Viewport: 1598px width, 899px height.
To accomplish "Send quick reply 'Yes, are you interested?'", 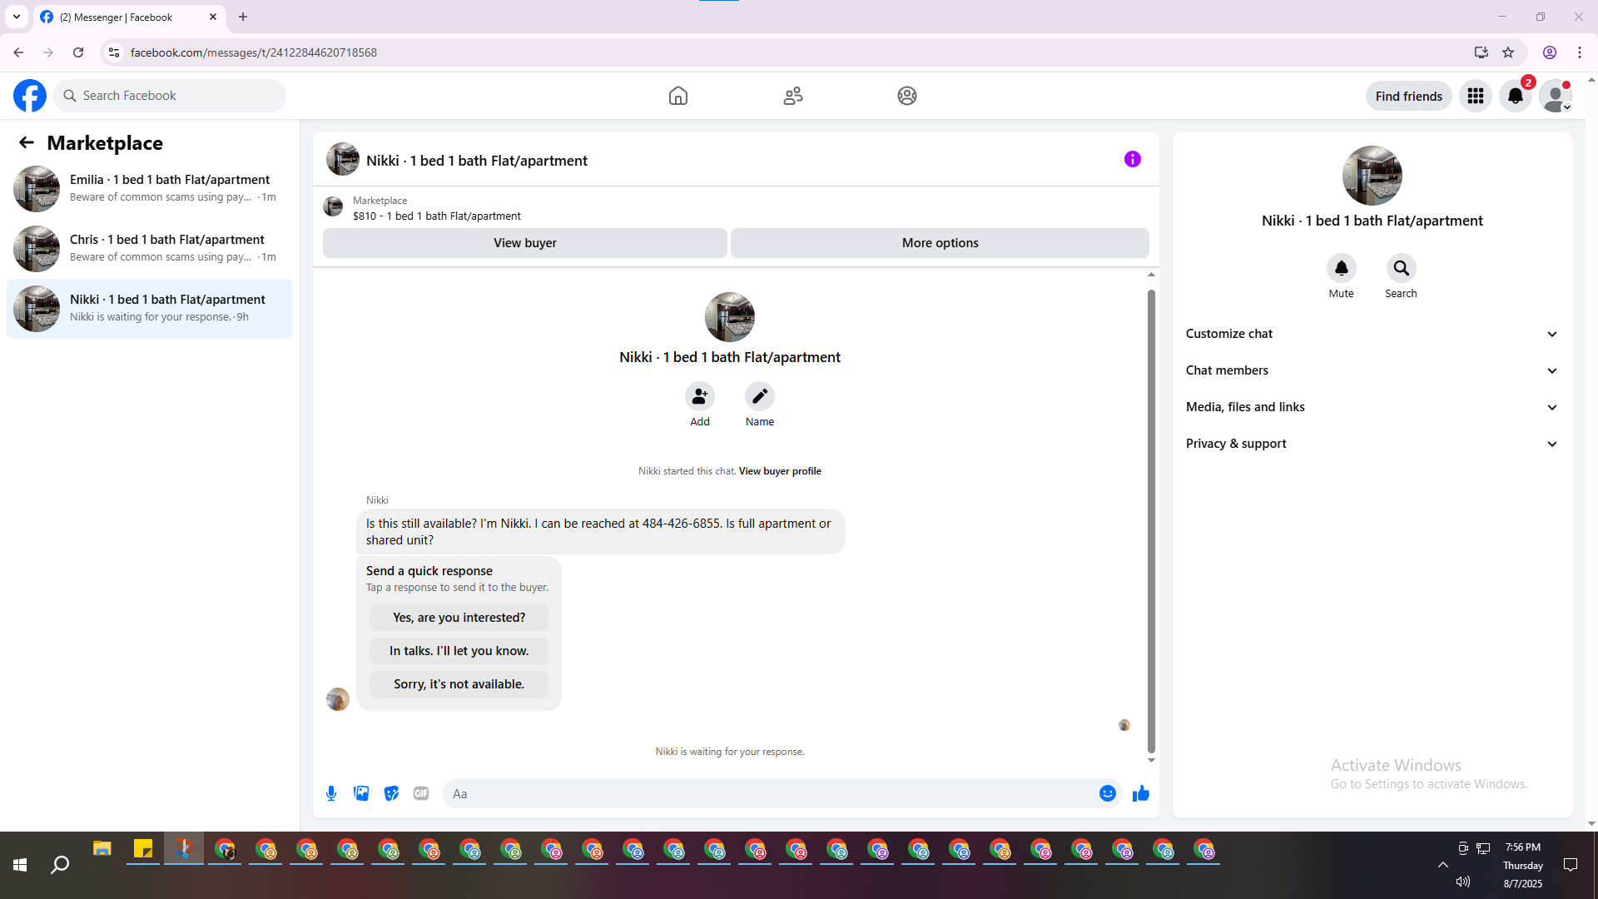I will click(x=459, y=618).
